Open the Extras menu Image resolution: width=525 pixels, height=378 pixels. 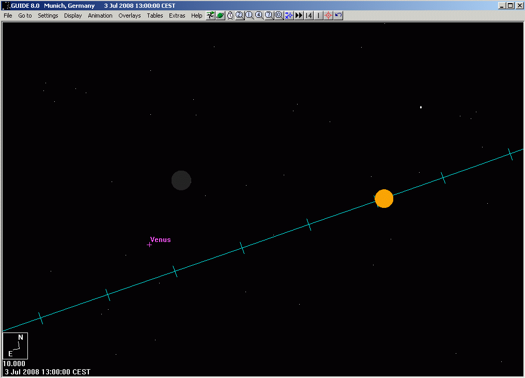point(177,16)
